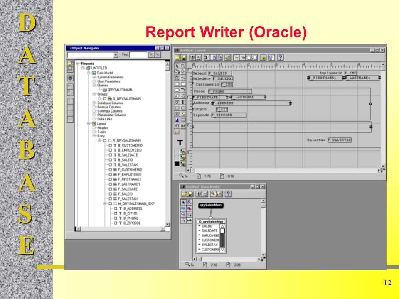Toggle checkbox next to B_EMPLOYEEID
This screenshot has height=299, width=399.
(110, 150)
